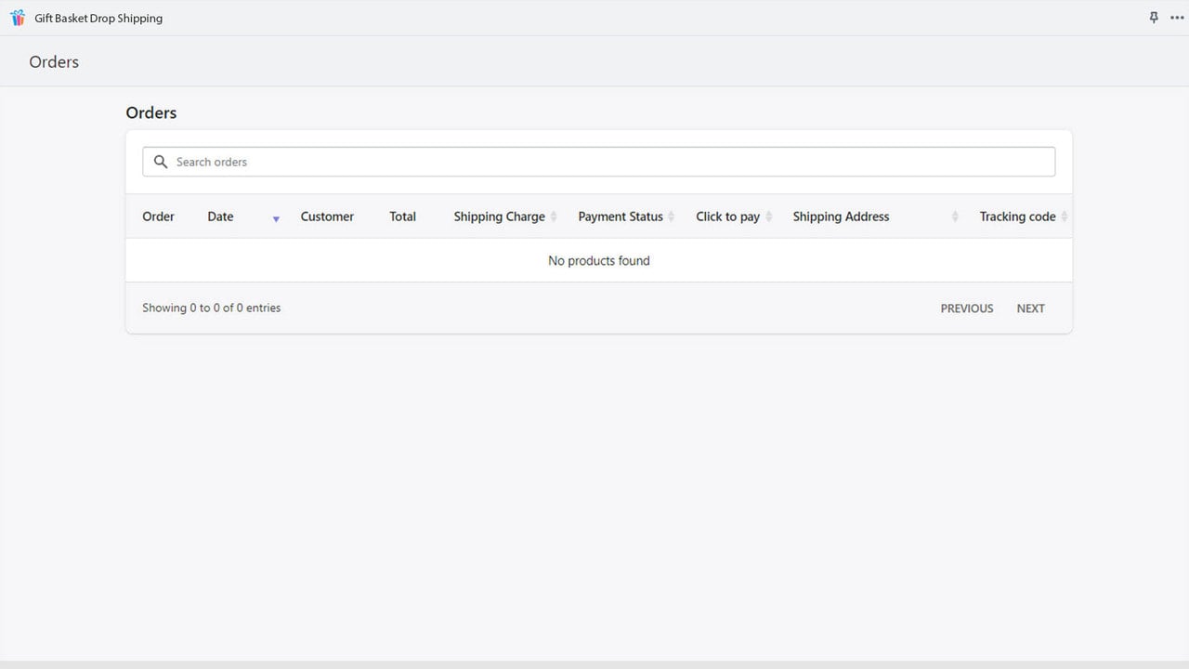Focus the Search orders field

point(598,162)
